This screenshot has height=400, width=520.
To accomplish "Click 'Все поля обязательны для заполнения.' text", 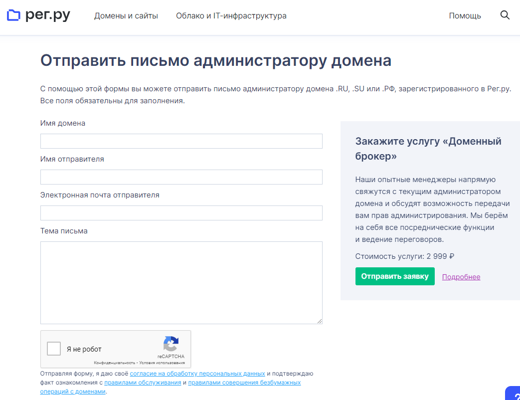I will coord(112,101).
